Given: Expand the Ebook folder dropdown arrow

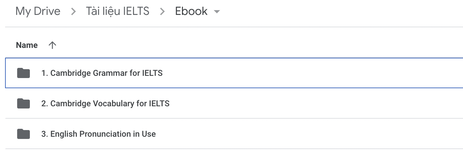Looking at the screenshot, I should 217,12.
